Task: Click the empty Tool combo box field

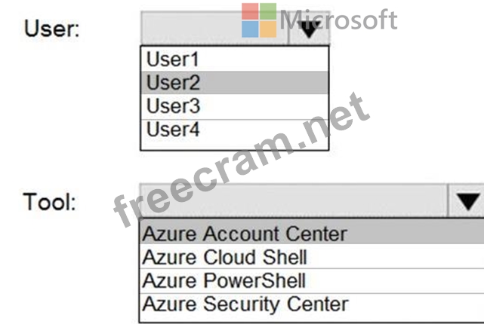Action: click(x=293, y=201)
